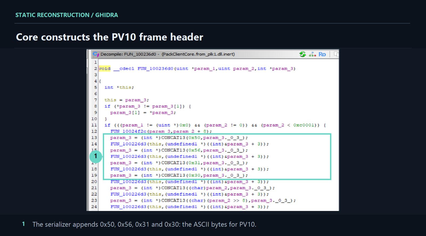Image resolution: width=426 pixels, height=236 pixels.
Task: Click the "int *this;" declaration
Action: click(x=119, y=87)
